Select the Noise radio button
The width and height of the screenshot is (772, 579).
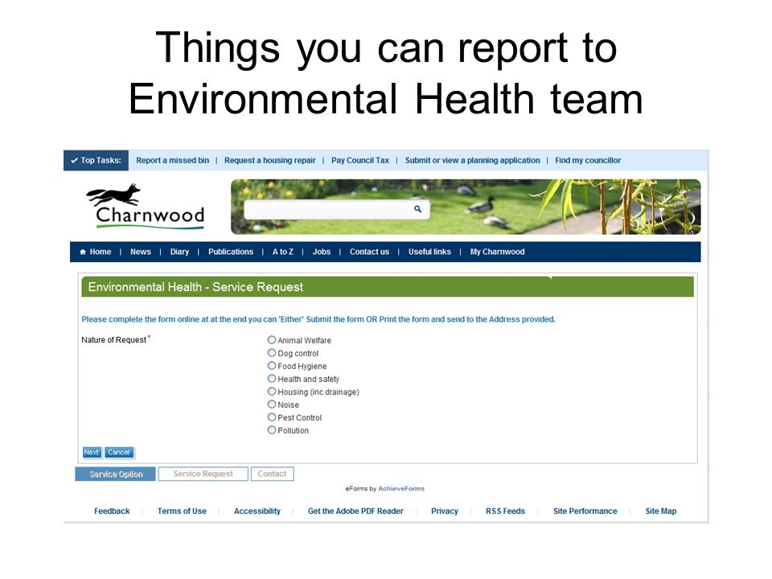[x=272, y=404]
